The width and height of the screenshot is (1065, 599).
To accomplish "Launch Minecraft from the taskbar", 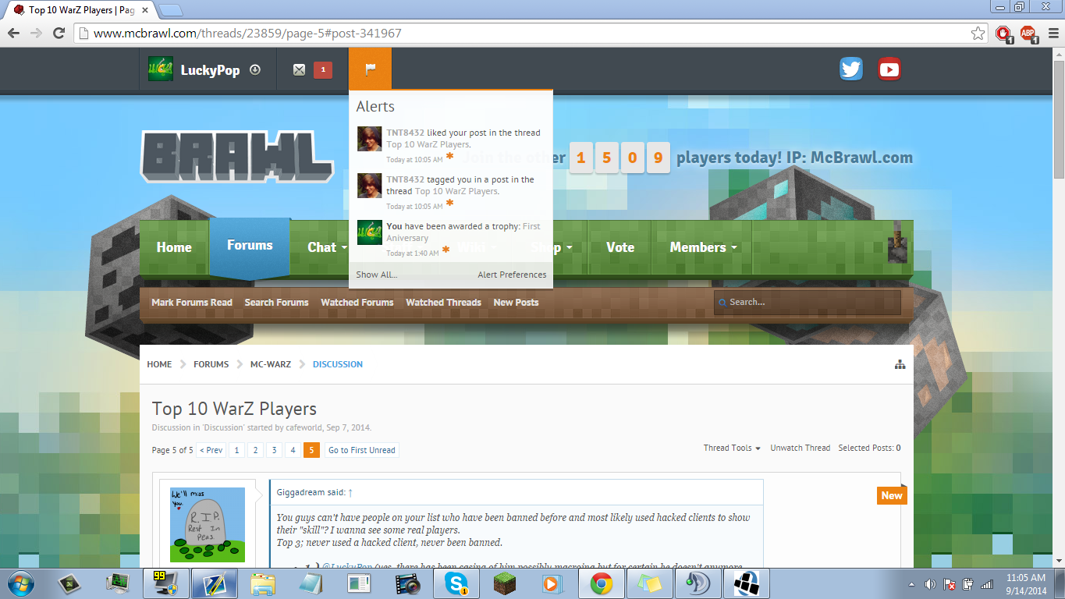I will click(505, 583).
